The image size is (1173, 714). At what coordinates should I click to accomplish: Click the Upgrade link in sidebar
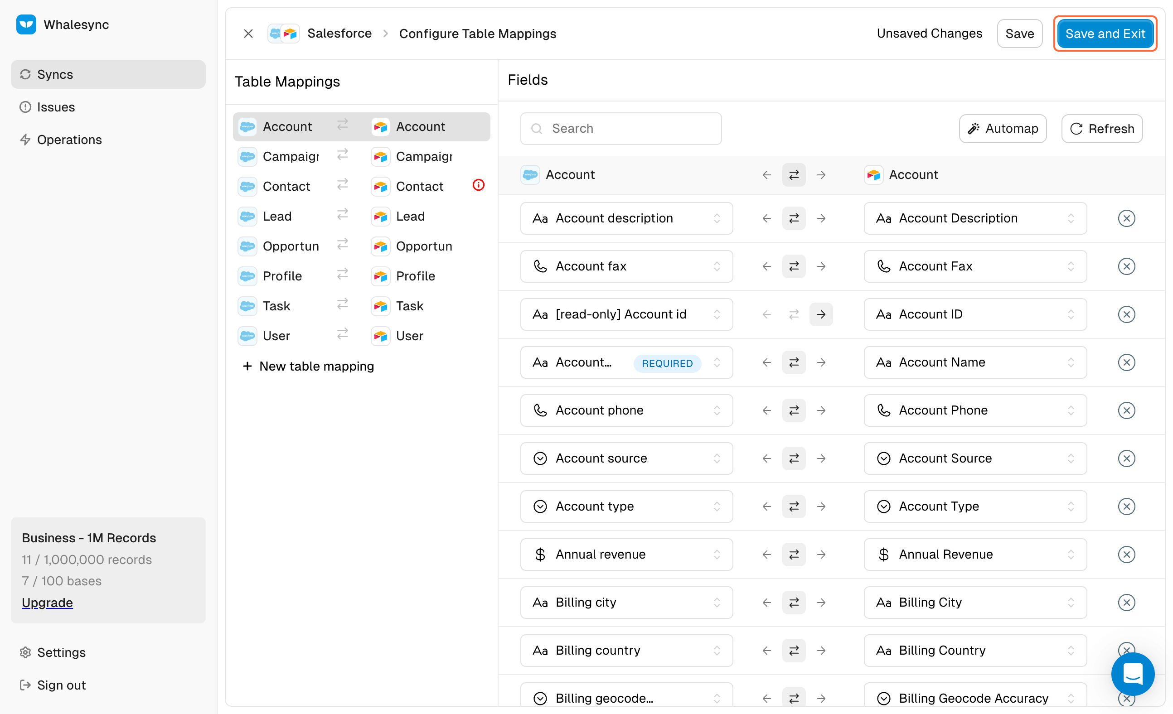tap(47, 601)
